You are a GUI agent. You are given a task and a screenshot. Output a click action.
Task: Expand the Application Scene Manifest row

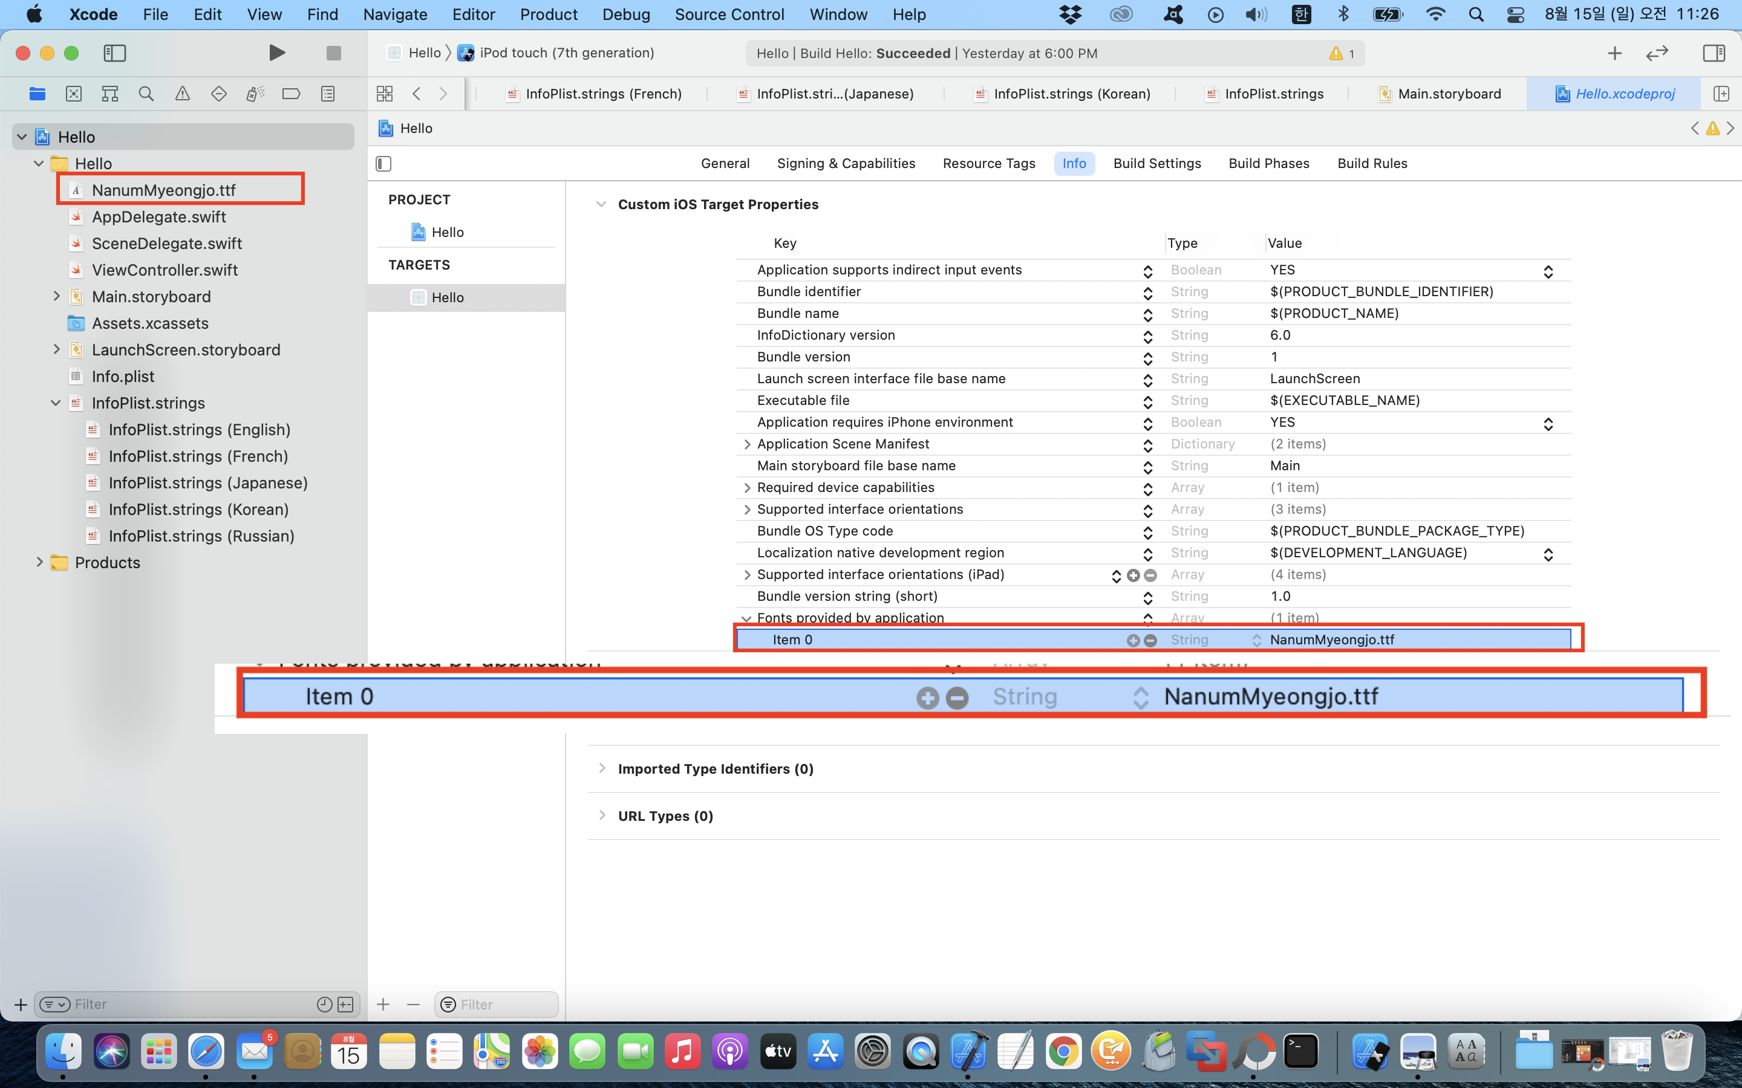(746, 444)
